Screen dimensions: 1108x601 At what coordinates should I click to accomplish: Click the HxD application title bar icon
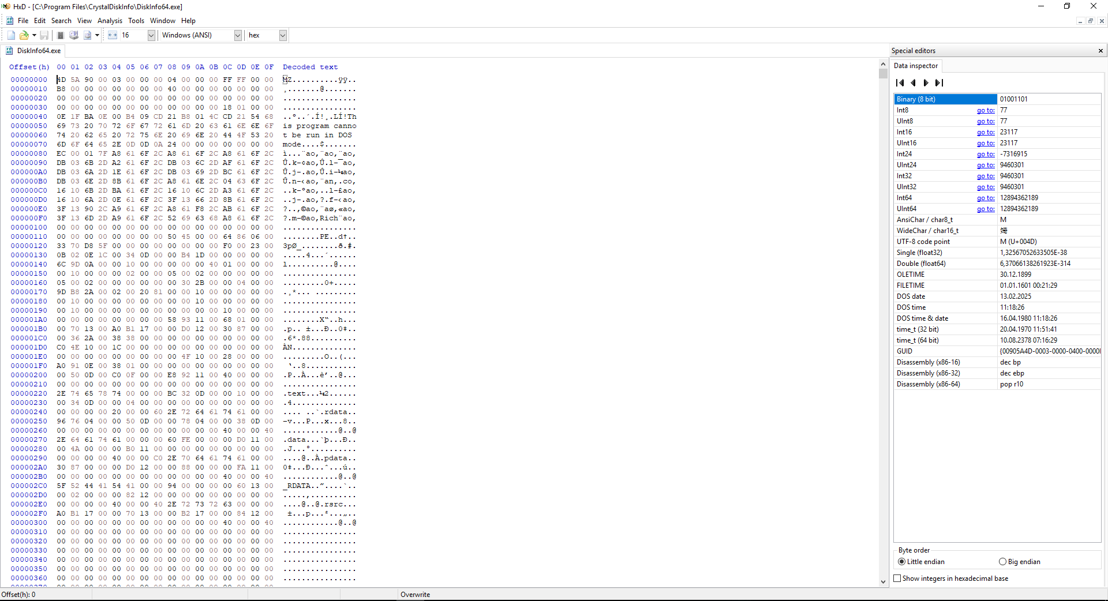(6, 6)
